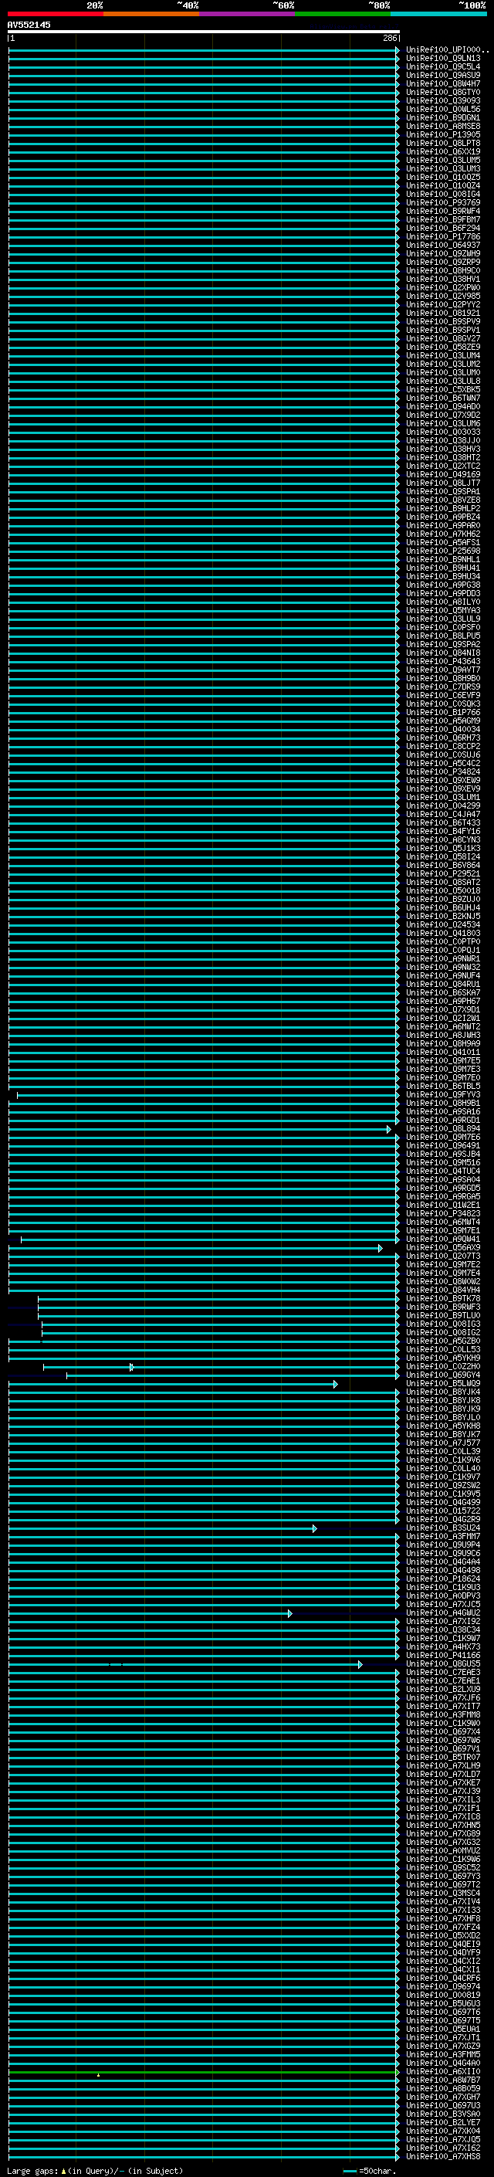The width and height of the screenshot is (494, 2177).
Task: Click the white query sequence bar
Action: [x=204, y=31]
